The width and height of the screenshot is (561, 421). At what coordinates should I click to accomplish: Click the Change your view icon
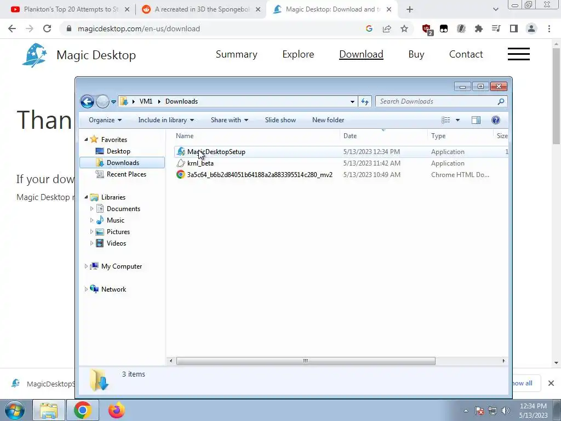[x=446, y=120]
